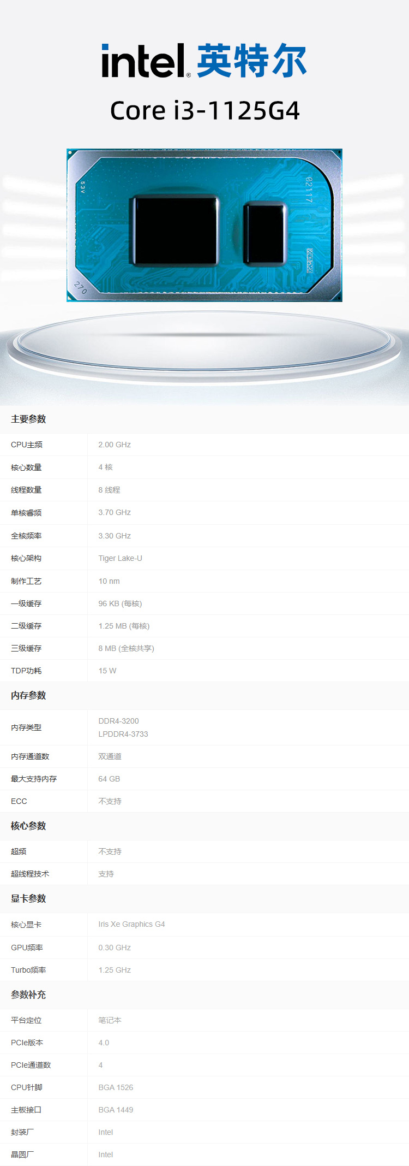Click the 3.30 GHz value

click(x=115, y=536)
